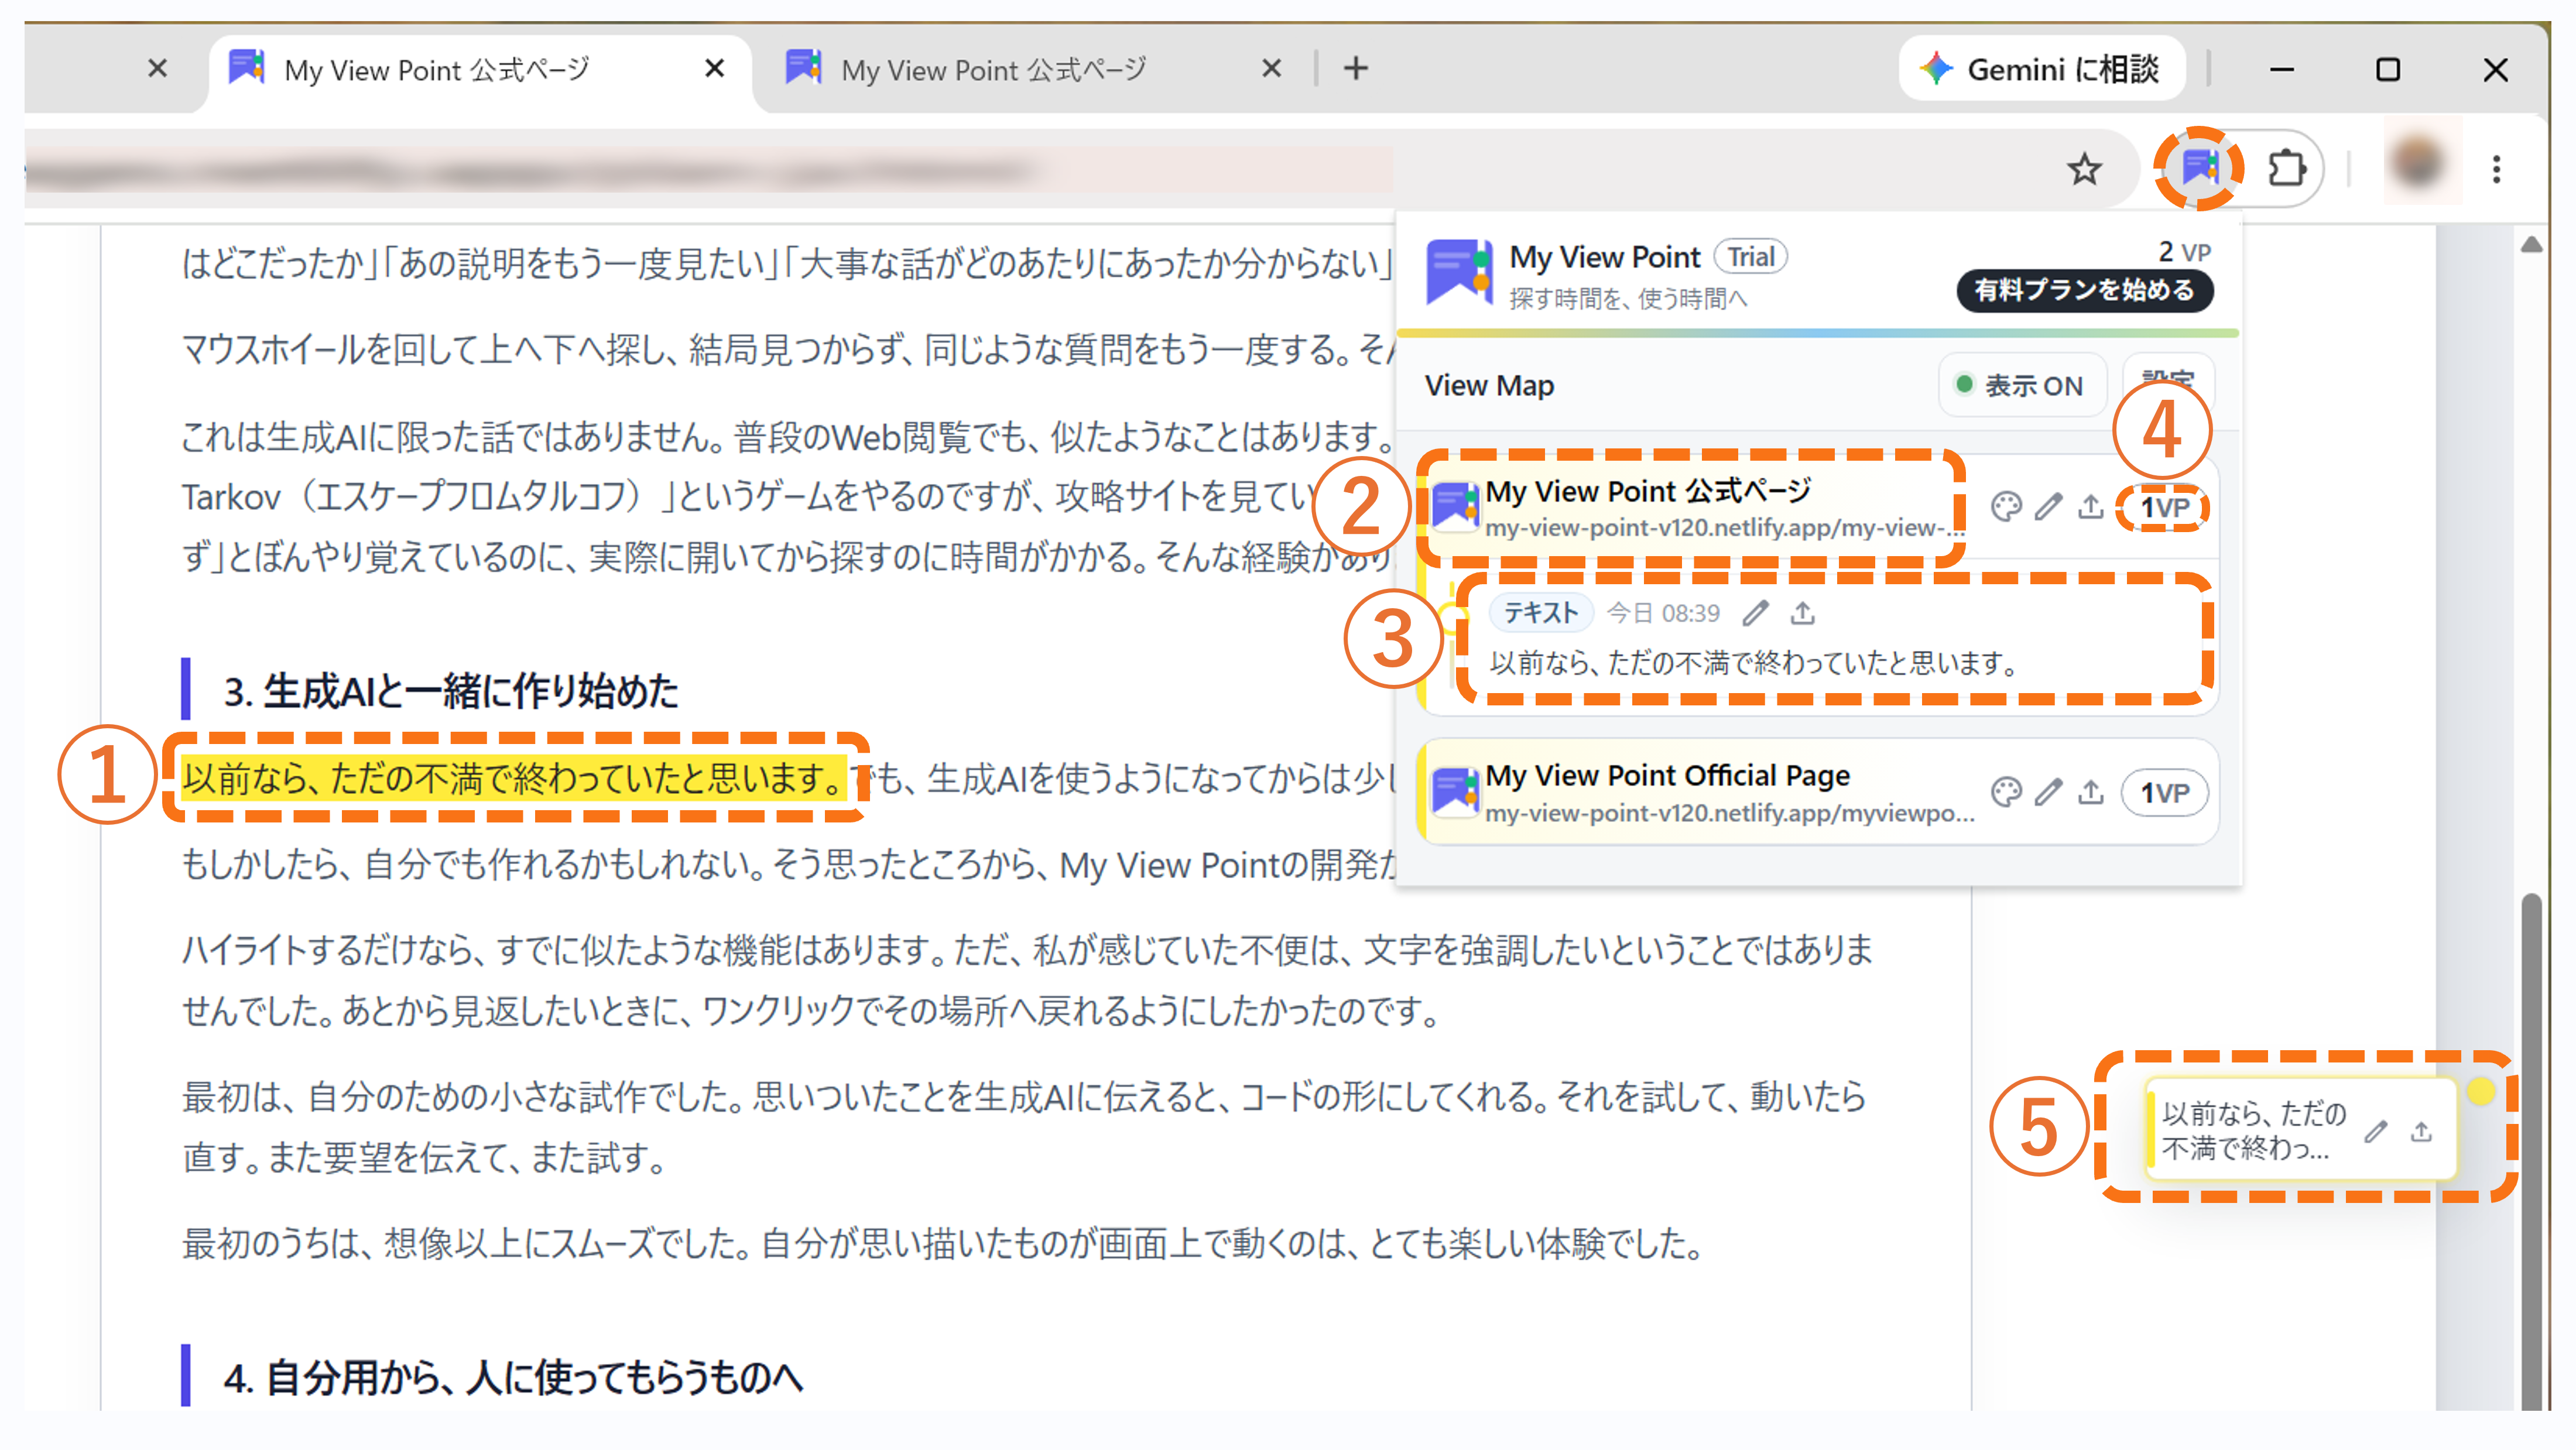Click the paragraph starting もしかしたら、自分でも作れるかもしれない
2576x1450 pixels.
(788, 864)
